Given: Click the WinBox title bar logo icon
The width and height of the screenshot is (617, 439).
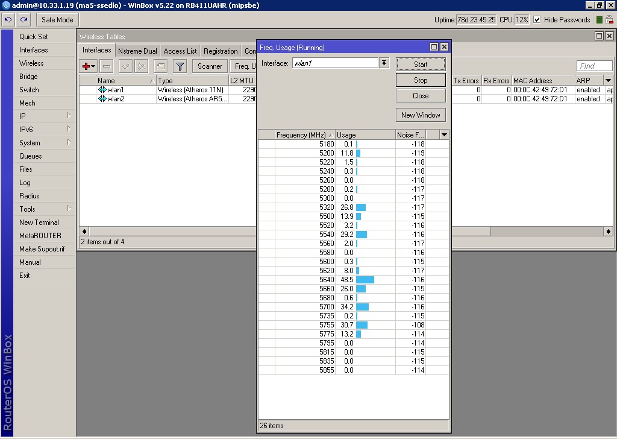Looking at the screenshot, I should pyautogui.click(x=5, y=5).
